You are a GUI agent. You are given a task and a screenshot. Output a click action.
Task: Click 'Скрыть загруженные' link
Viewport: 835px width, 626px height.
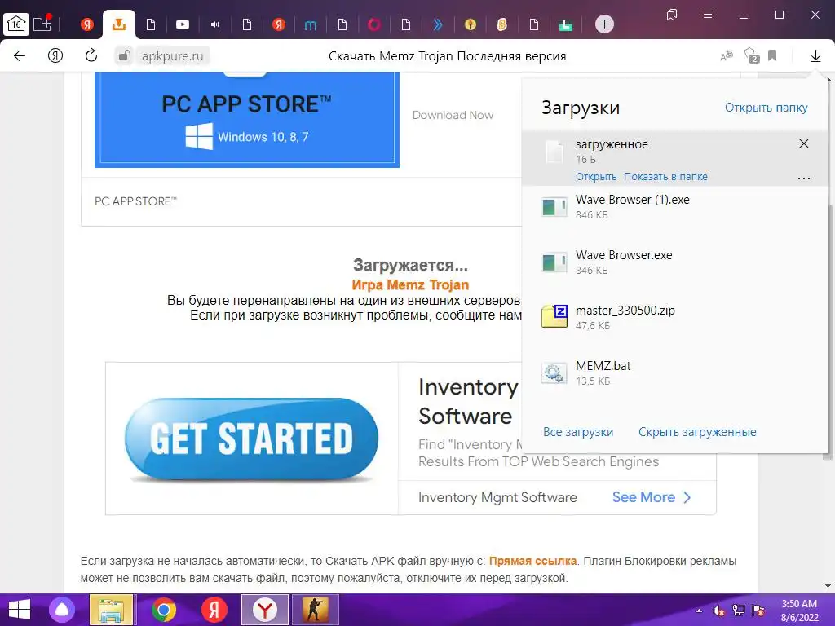(697, 432)
